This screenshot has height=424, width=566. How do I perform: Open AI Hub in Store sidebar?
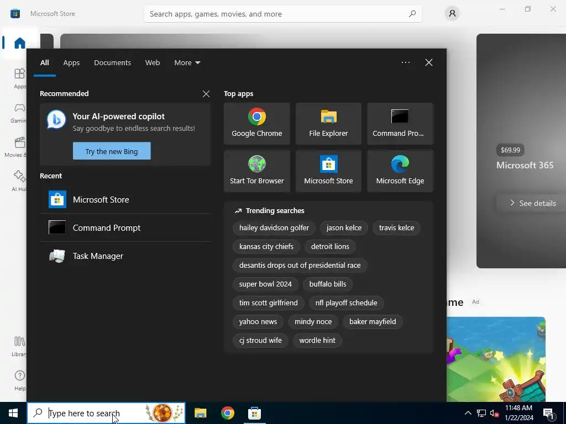[19, 181]
